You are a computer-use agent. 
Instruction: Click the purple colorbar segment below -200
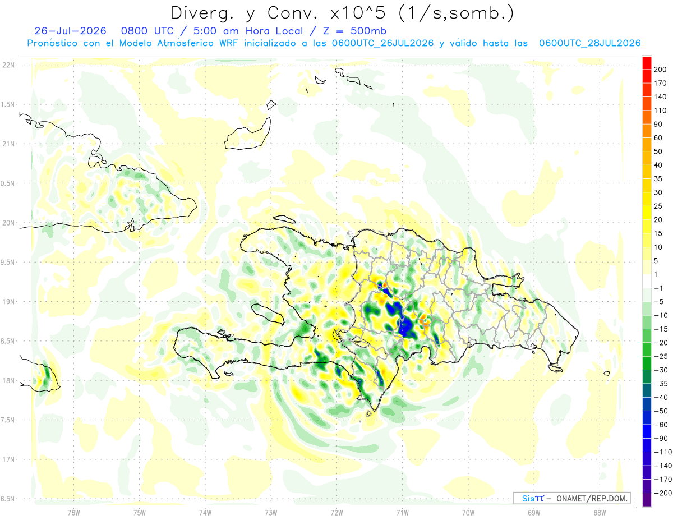(x=647, y=499)
